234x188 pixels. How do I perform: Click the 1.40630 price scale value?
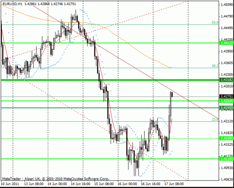click(227, 179)
